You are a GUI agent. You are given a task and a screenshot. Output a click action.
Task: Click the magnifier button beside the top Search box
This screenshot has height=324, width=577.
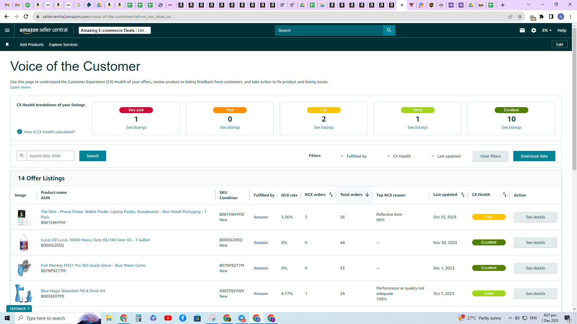point(389,30)
